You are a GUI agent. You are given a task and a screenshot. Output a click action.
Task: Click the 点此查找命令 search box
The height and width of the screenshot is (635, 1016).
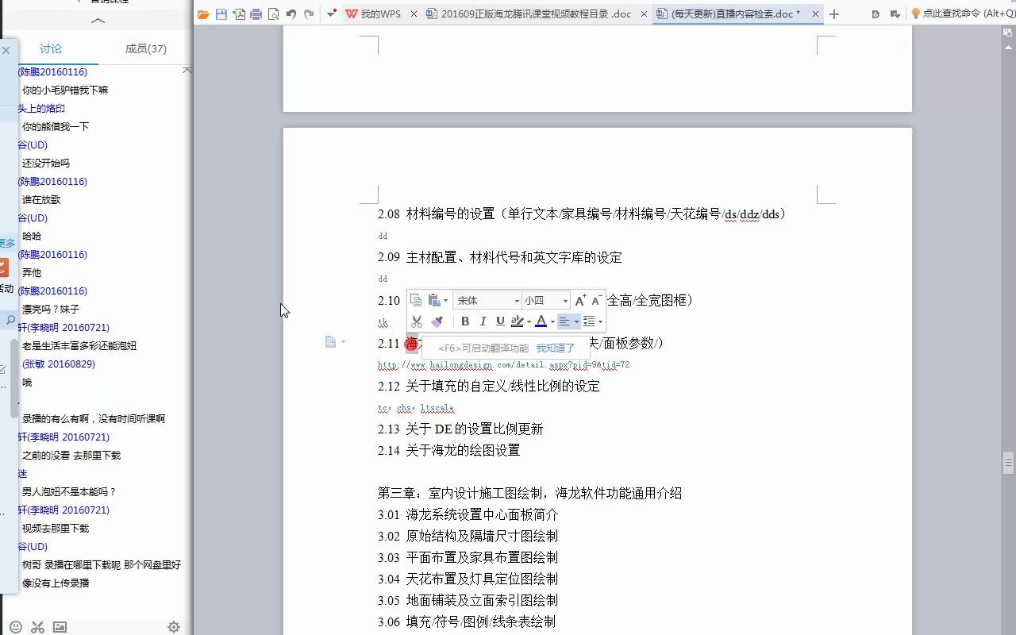(962, 14)
